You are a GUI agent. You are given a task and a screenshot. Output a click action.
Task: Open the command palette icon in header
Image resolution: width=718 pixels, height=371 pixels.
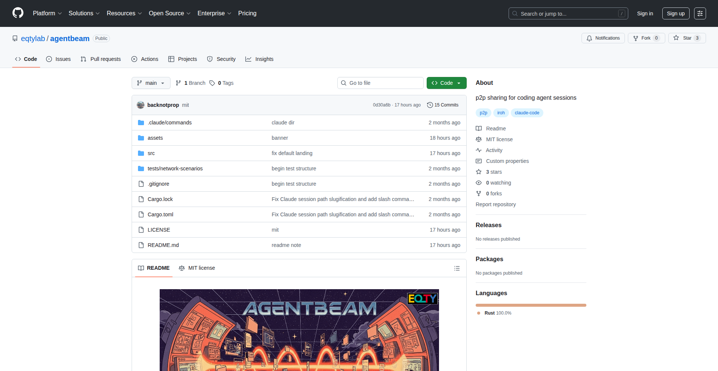click(x=700, y=13)
